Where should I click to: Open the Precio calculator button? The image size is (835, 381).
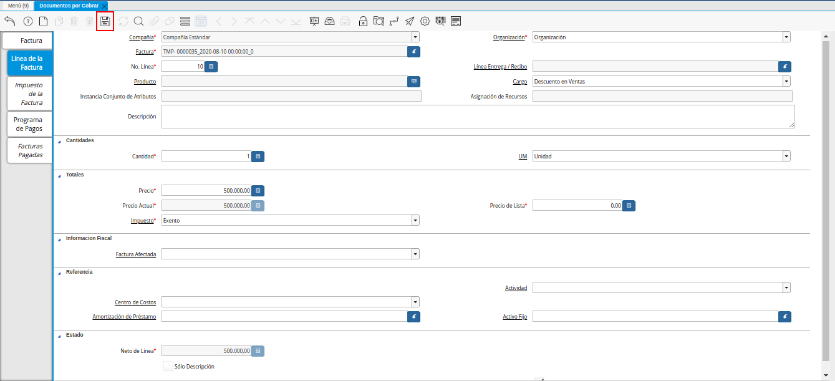pyautogui.click(x=258, y=191)
